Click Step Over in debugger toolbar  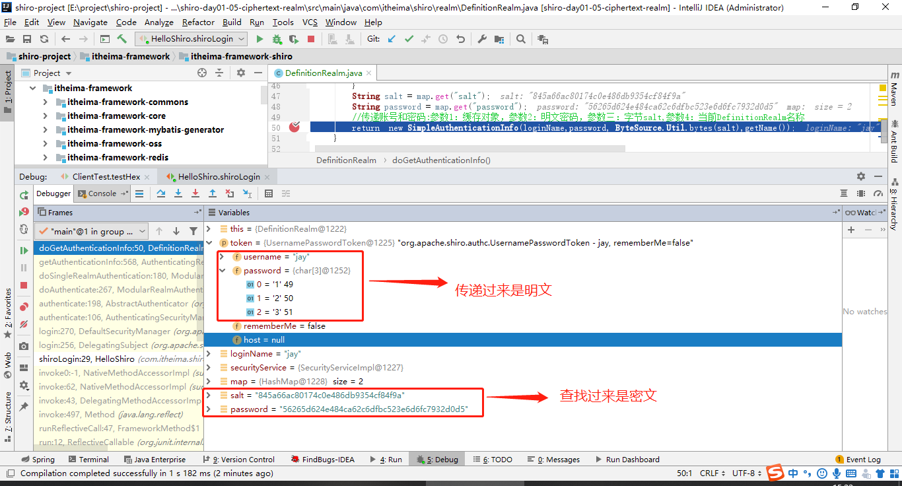click(x=161, y=193)
